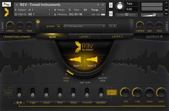Click the REV by output logo

click(x=84, y=47)
